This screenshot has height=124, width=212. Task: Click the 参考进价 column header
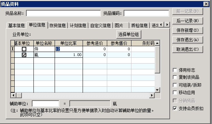click(95, 43)
